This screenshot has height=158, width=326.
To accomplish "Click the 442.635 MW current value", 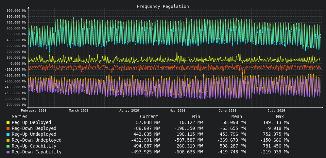I will click(x=146, y=134).
